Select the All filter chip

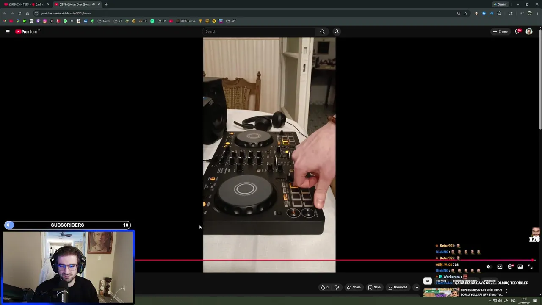428,281
